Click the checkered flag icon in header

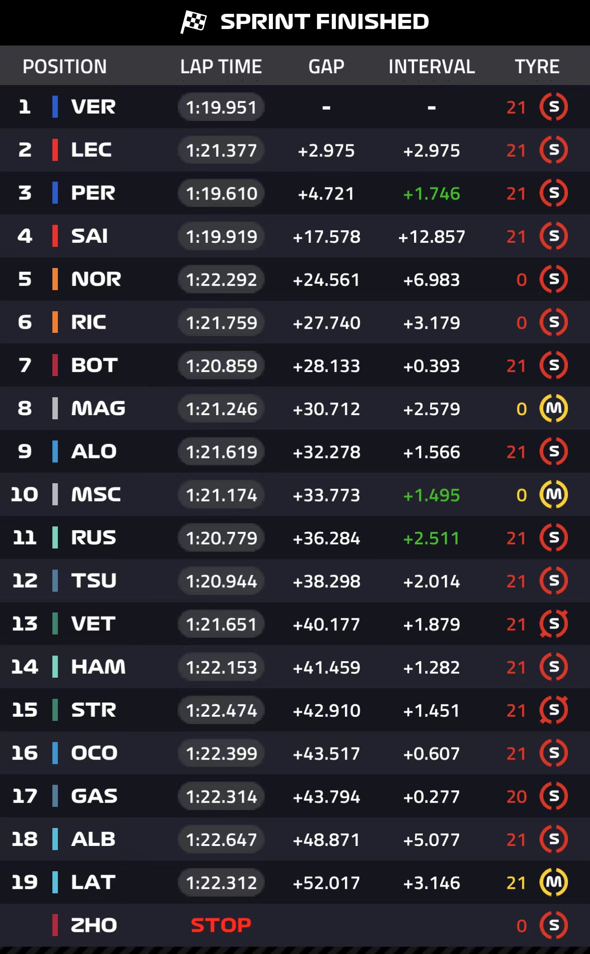[x=193, y=21]
